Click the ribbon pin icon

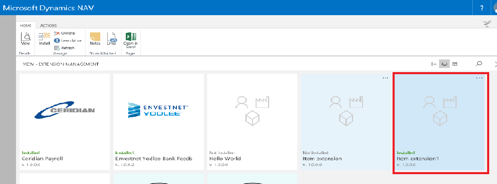(x=487, y=24)
